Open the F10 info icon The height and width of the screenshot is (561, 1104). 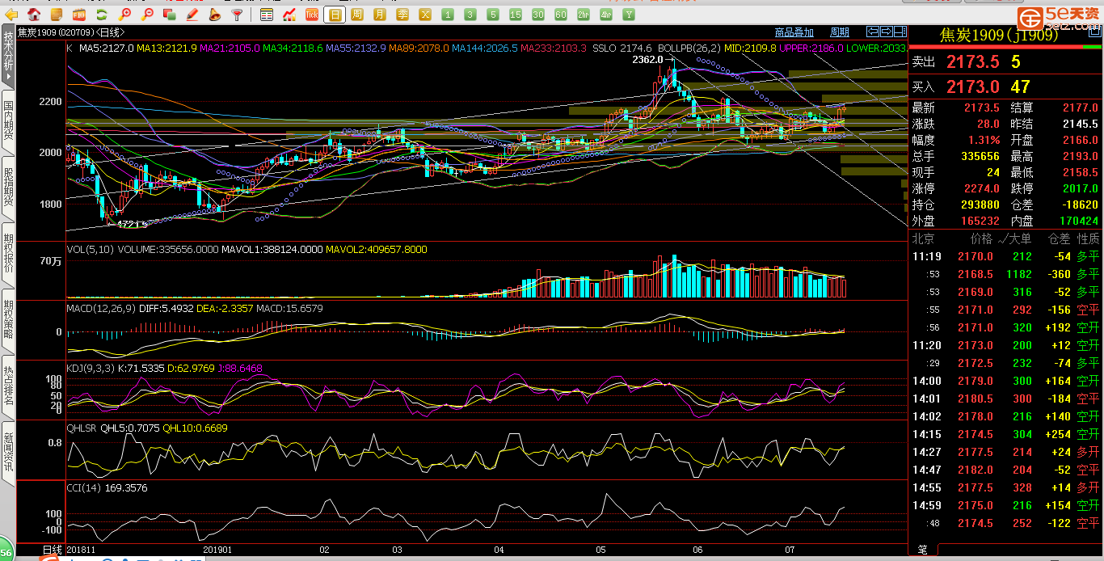pyautogui.click(x=78, y=15)
